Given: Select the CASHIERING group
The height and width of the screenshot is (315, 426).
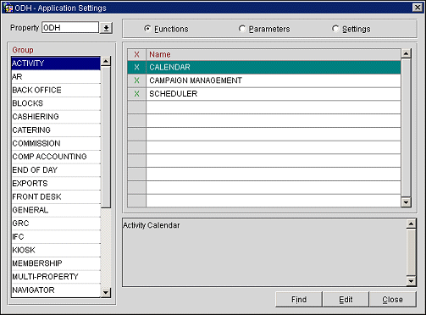Looking at the screenshot, I should click(x=56, y=117).
